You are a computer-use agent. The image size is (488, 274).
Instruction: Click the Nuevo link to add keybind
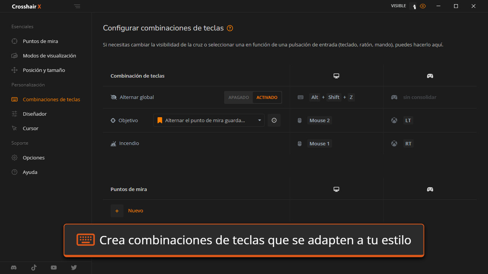click(136, 211)
